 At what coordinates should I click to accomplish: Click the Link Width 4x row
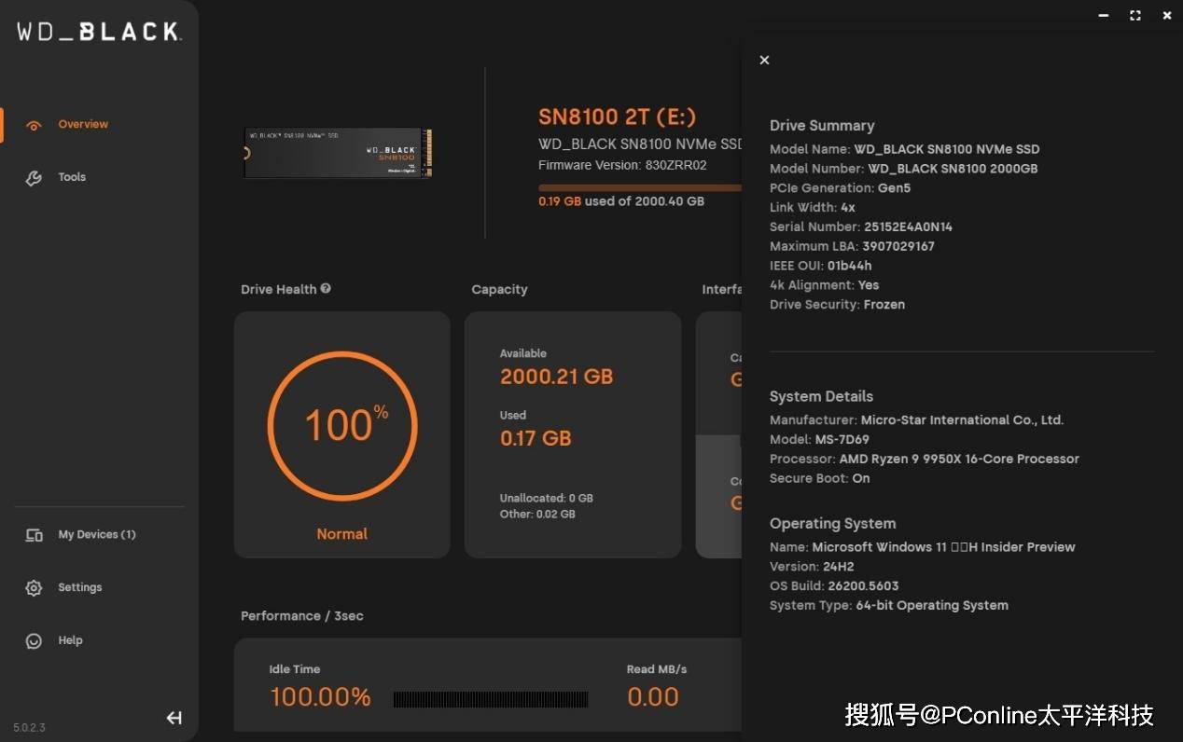click(813, 208)
